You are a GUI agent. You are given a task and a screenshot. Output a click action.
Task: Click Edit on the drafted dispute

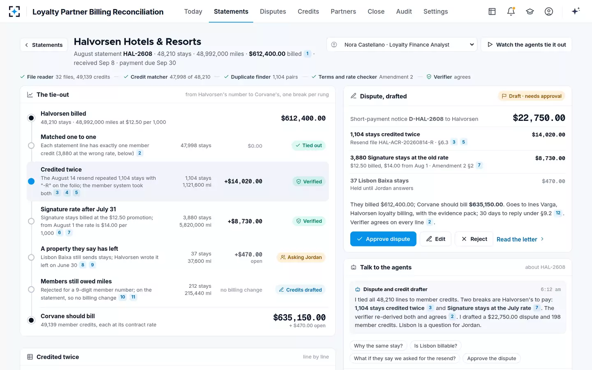(436, 239)
